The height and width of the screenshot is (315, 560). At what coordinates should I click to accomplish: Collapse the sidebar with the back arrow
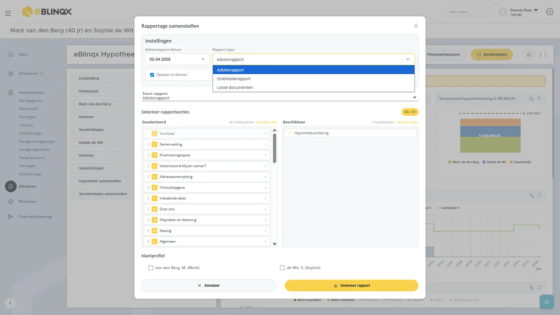(10, 303)
